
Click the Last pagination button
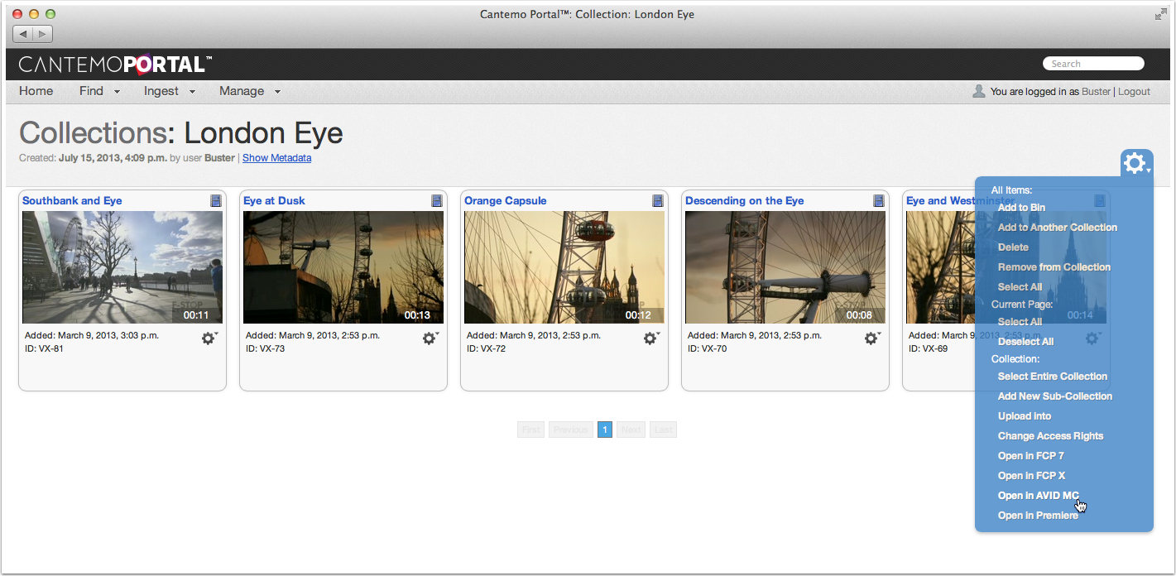pos(663,430)
